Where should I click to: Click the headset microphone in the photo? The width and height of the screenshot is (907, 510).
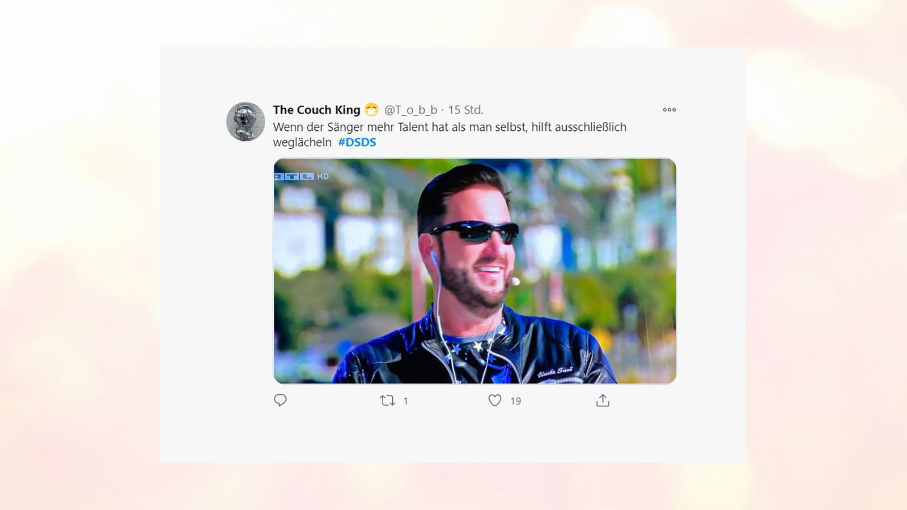tap(515, 280)
